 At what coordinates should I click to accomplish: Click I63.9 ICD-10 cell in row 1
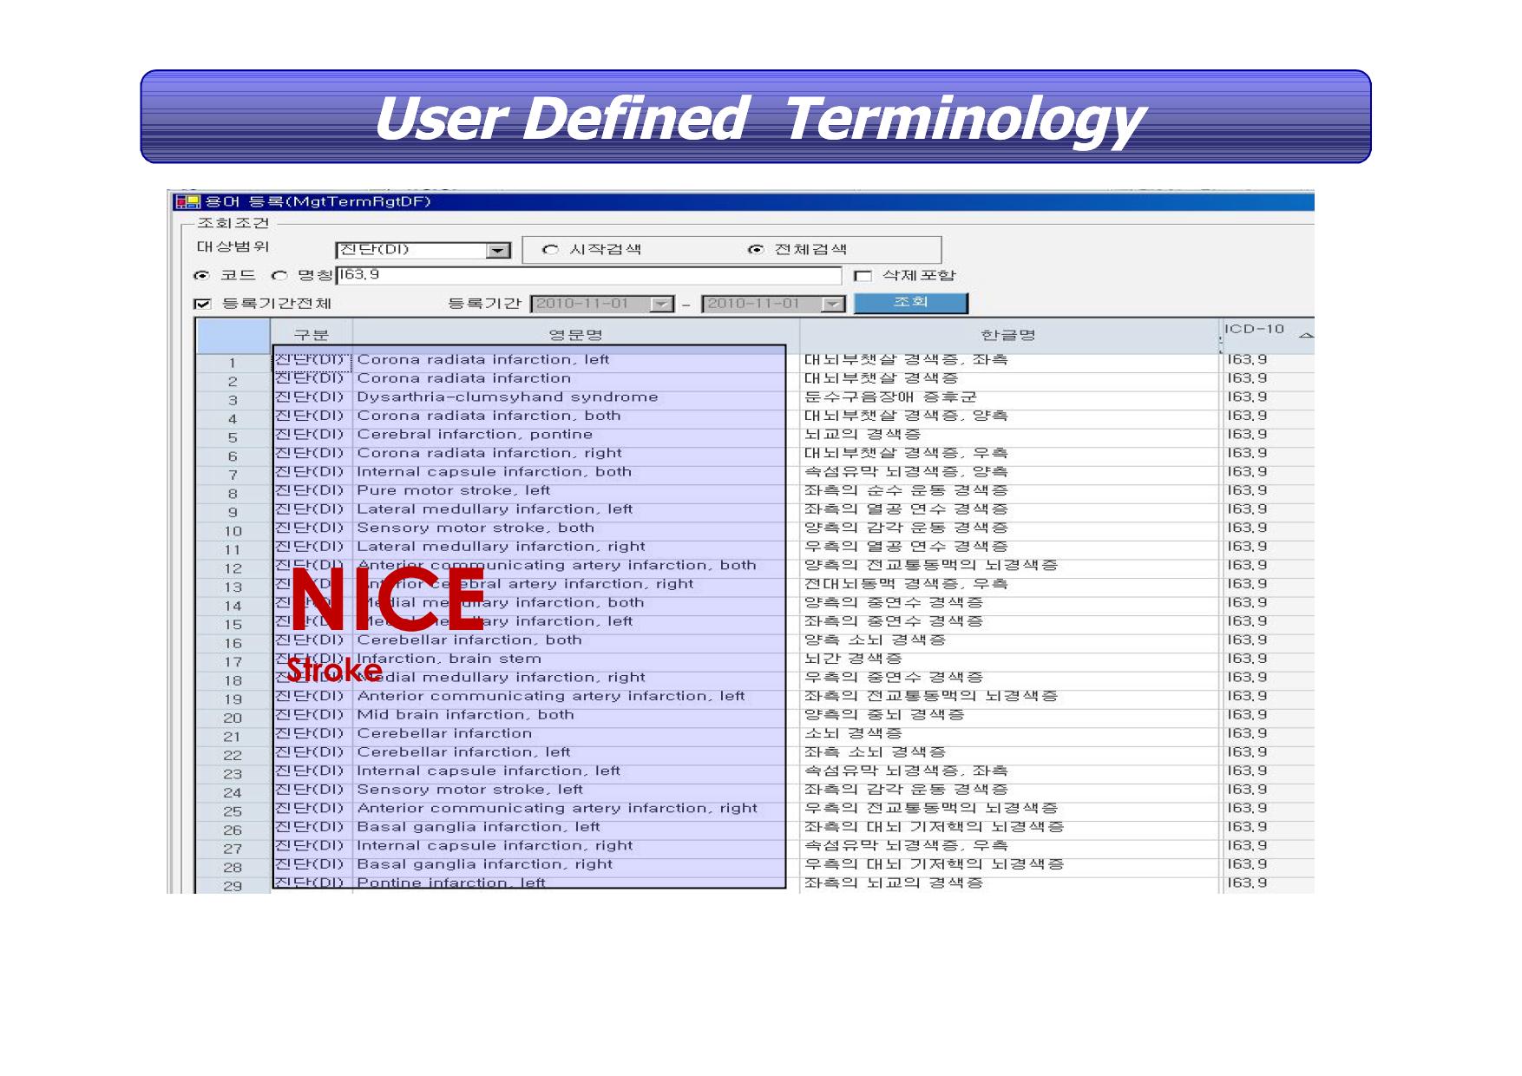click(1267, 360)
